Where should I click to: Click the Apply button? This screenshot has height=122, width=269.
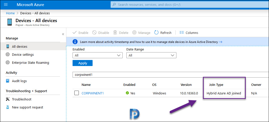click(x=83, y=63)
